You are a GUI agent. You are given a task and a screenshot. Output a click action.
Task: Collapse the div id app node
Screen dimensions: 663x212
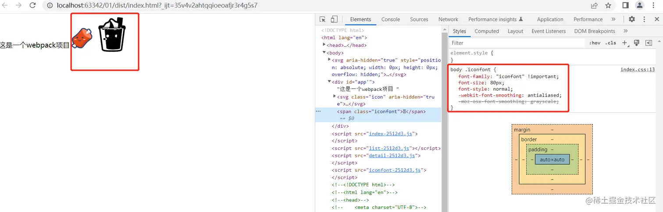[330, 82]
